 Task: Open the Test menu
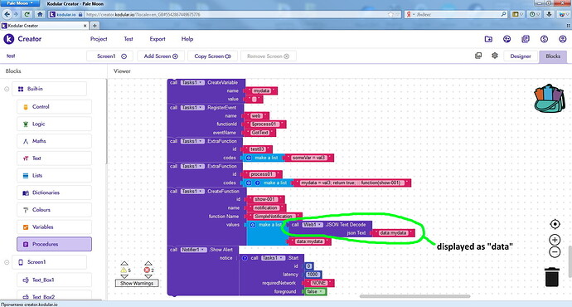click(x=128, y=39)
